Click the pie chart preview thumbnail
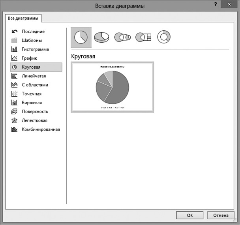240x225 pixels. [112, 87]
